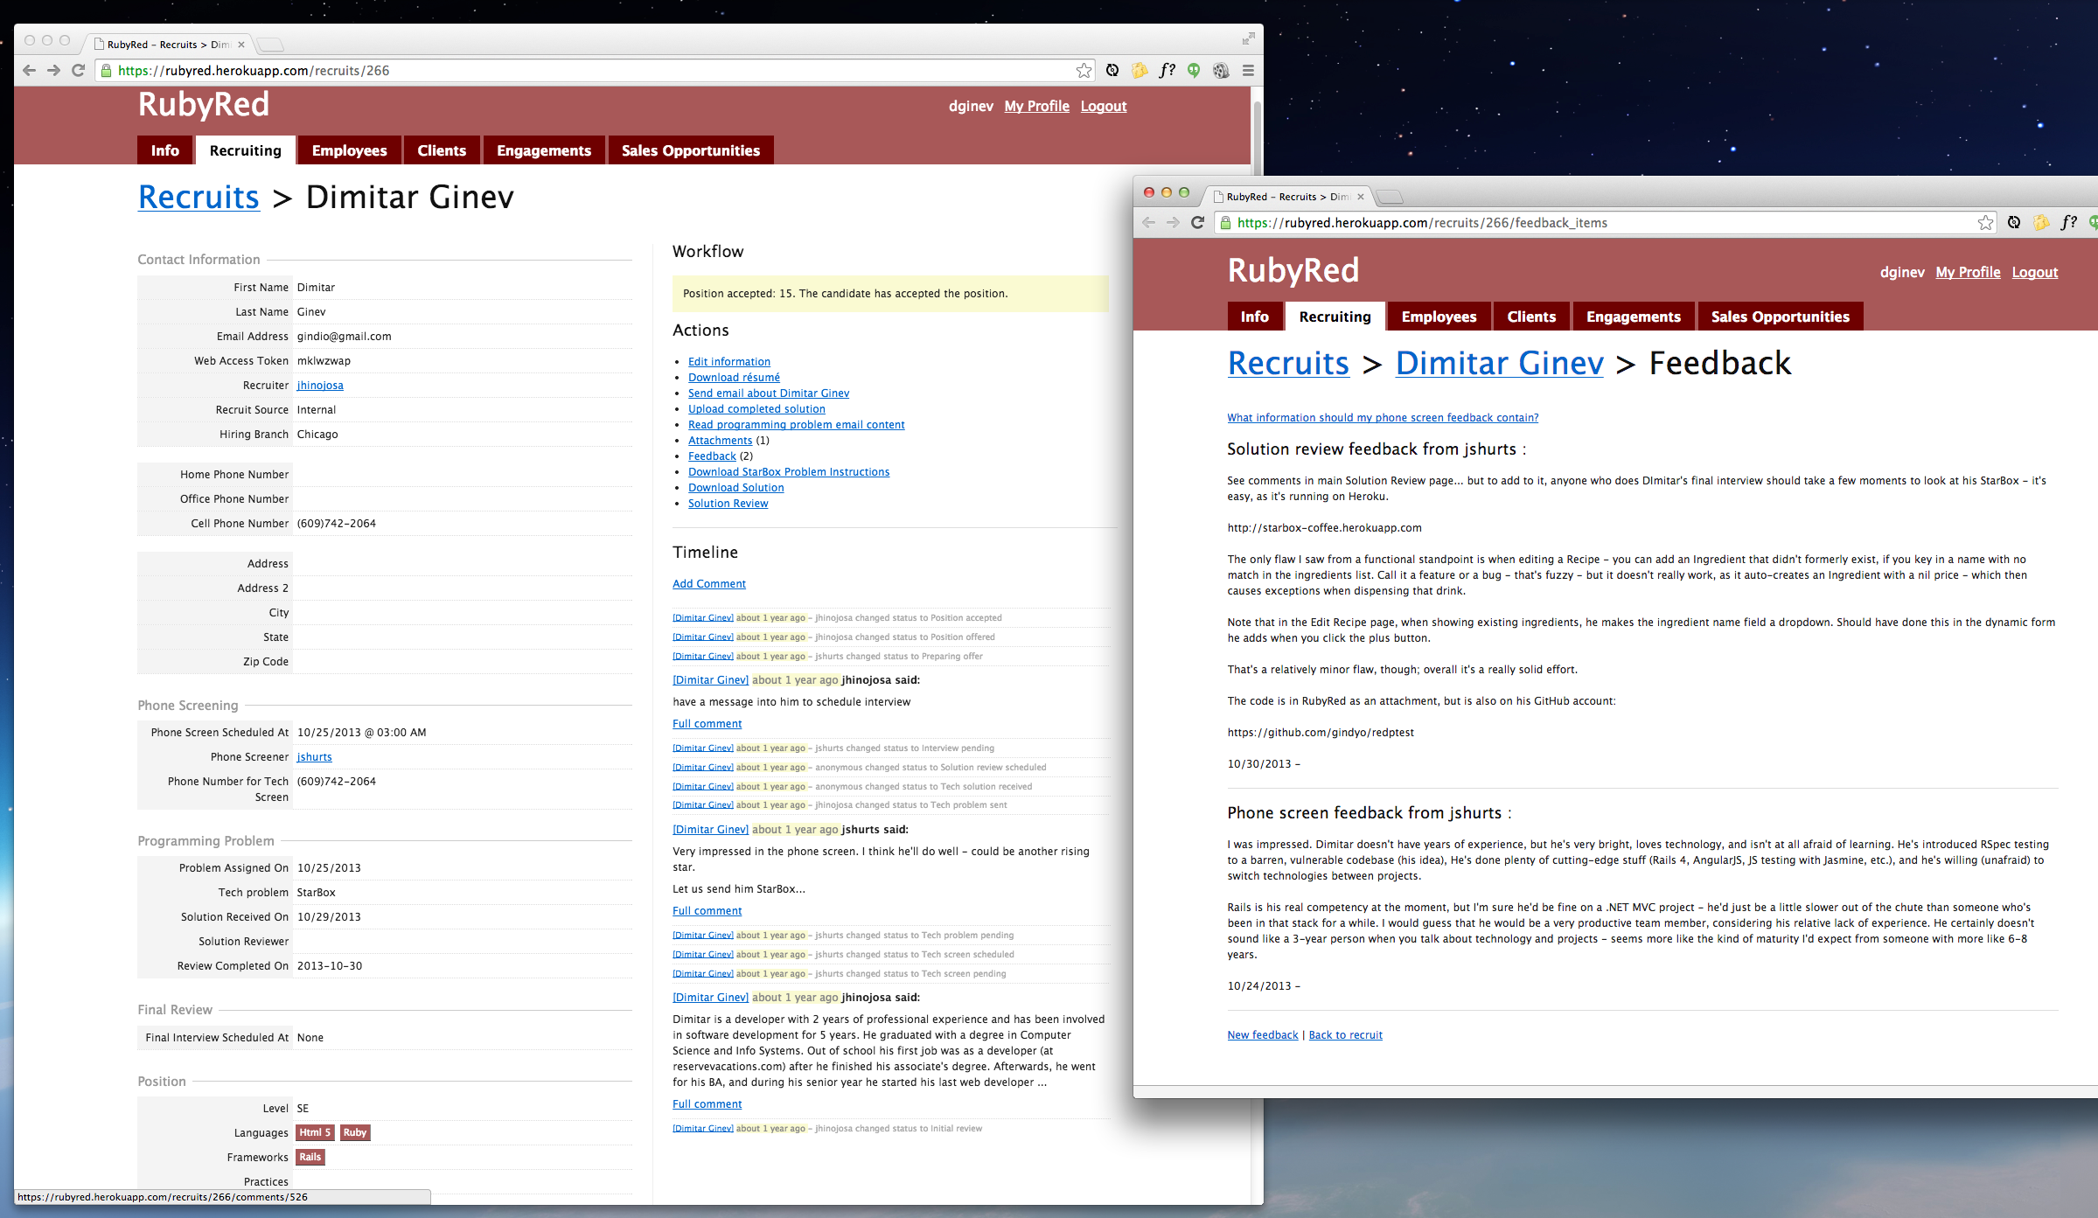Open the Employees tab in the Feedback window

pos(1439,317)
